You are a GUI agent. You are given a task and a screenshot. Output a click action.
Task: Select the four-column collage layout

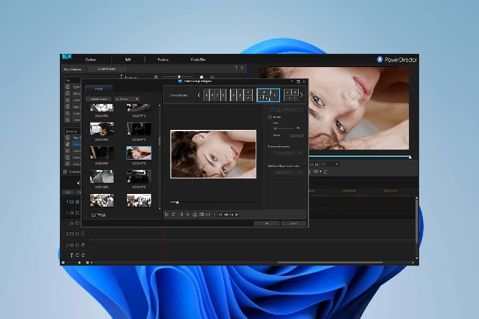pyautogui.click(x=215, y=95)
